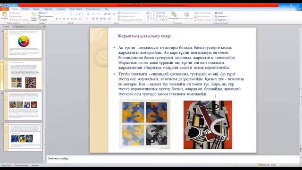Click the decrease list level icon

coord(105,14)
